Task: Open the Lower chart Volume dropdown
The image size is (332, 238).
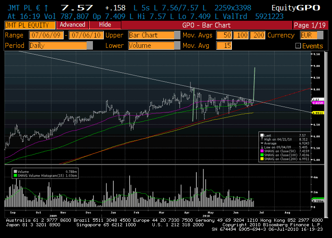Action: coord(154,46)
